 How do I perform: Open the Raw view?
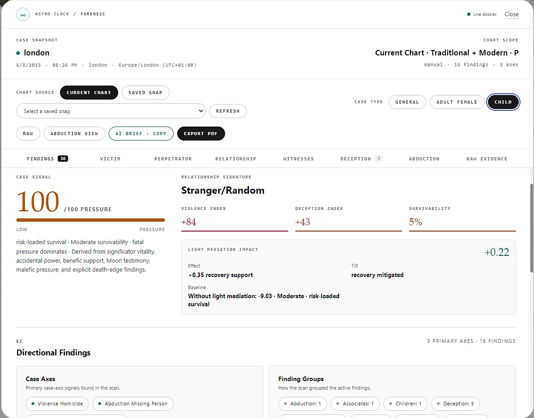coord(28,134)
